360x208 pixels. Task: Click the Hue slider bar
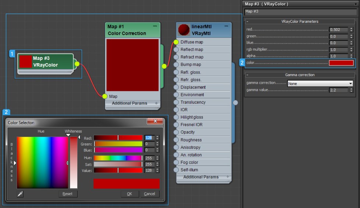tap(118, 158)
